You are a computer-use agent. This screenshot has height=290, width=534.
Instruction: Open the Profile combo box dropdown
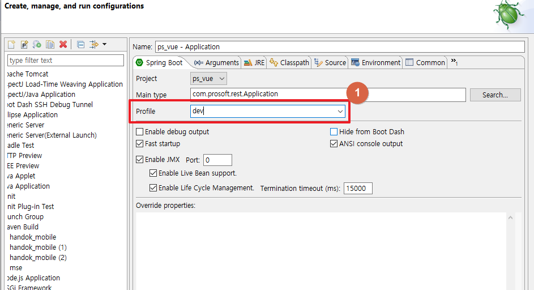click(x=340, y=112)
